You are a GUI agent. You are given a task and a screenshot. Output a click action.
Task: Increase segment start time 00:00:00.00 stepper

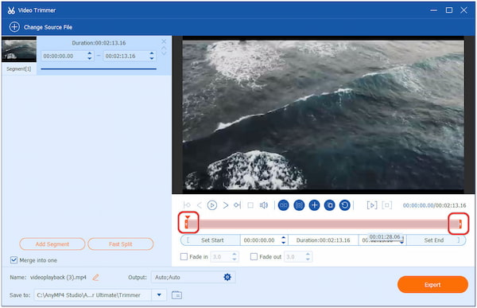89,53
